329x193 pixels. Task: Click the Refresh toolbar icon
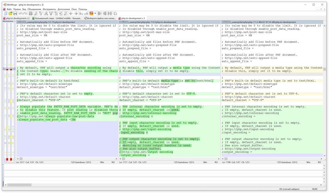[115, 13]
